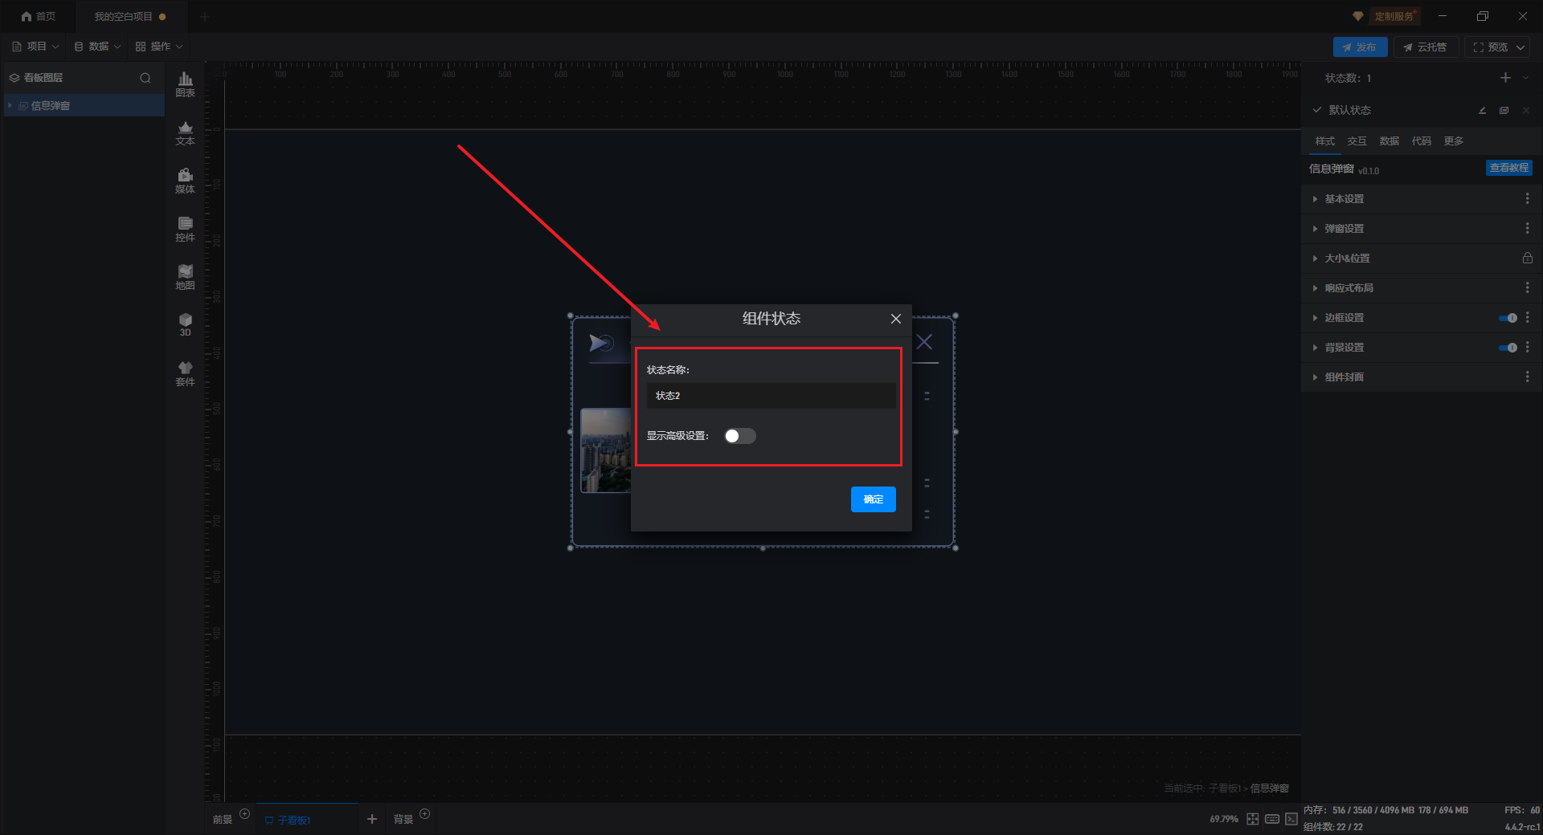This screenshot has height=835, width=1543.
Task: Expand the 响应式布局 section
Action: point(1315,288)
